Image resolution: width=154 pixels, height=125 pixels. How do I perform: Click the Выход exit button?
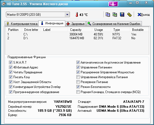tap(144, 15)
